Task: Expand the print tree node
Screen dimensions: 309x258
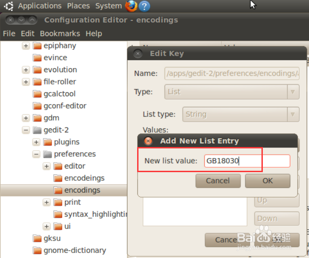Action: (47, 202)
